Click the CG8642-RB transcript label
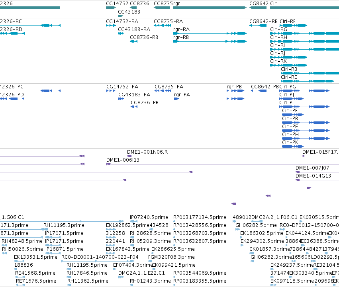Screen dimensions: 339x287 pos(263,21)
